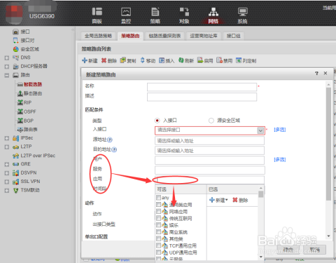Switch to the 接口组 tab
Viewport: 336px width, 263px height.
coord(233,36)
